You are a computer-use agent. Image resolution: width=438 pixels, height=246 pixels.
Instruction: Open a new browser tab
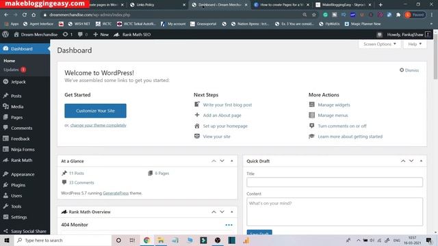(381, 5)
